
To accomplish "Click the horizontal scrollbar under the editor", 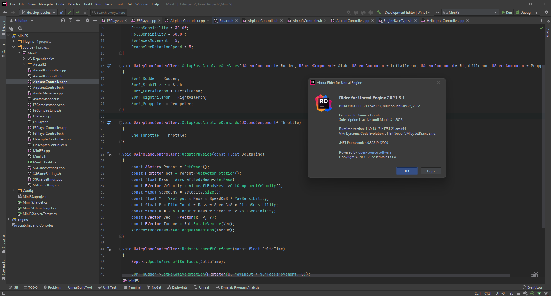I will (316, 276).
